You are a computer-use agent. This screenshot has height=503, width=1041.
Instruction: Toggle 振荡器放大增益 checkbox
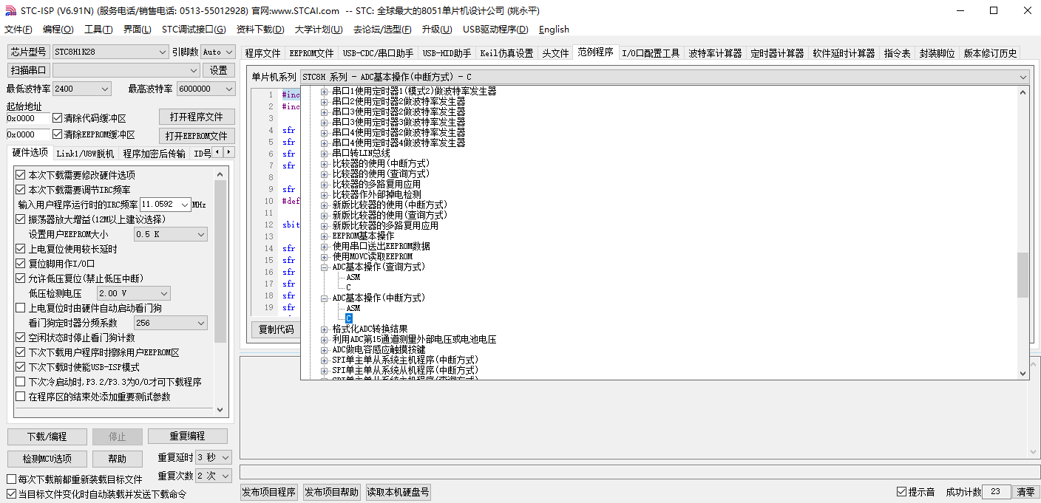(x=20, y=219)
